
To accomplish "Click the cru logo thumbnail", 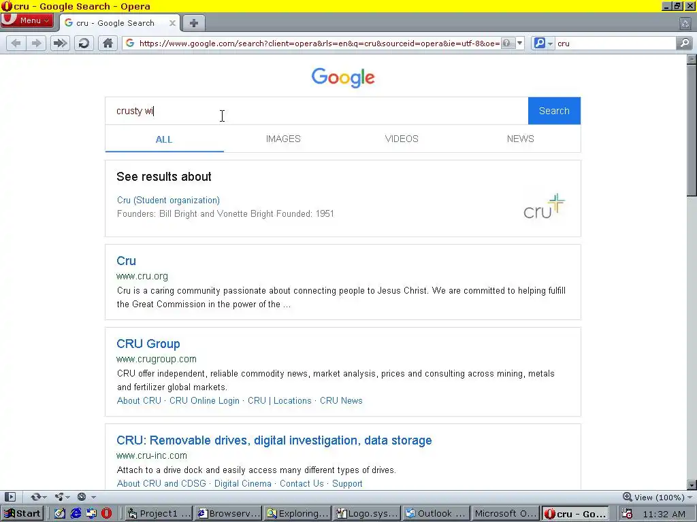I will (544, 206).
